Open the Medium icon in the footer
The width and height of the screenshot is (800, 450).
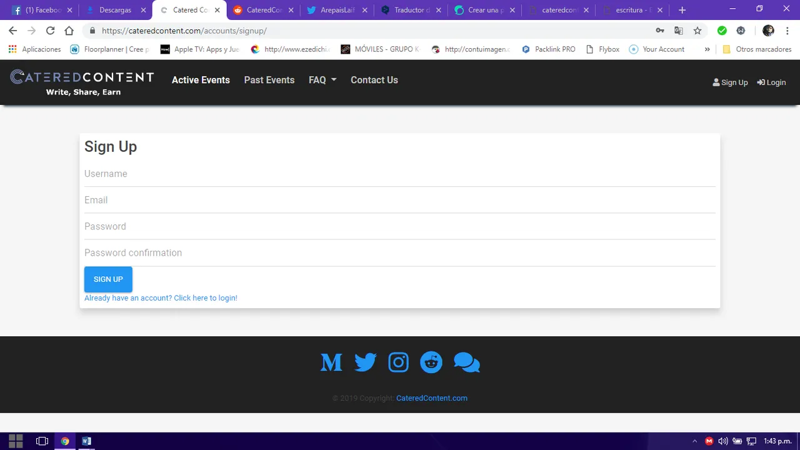[x=331, y=362]
